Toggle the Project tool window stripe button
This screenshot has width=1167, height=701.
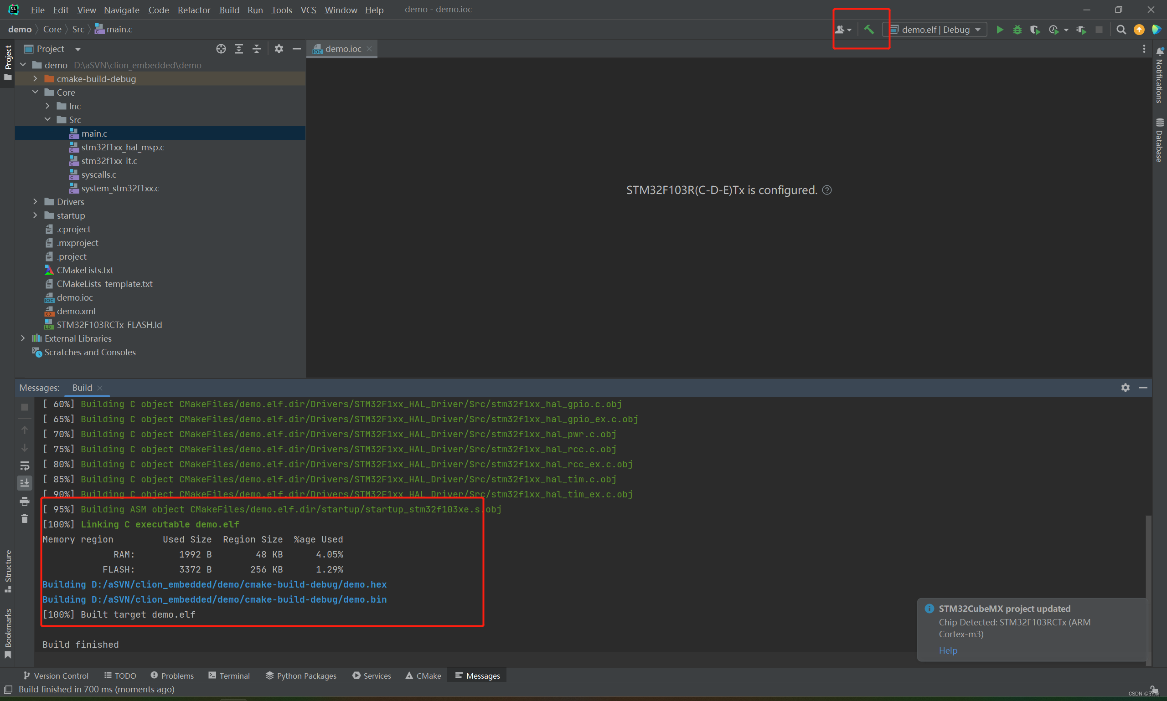click(8, 62)
